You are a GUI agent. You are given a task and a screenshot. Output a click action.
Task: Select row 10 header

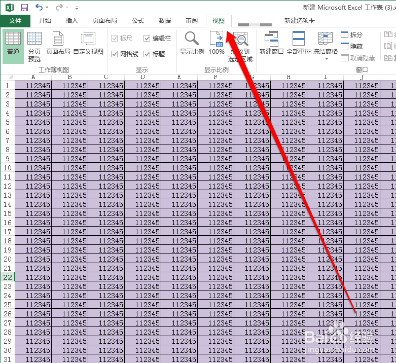click(x=8, y=168)
